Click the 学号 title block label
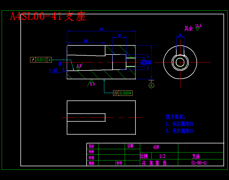Image resolution: width=229 pixels, height=180 pixels. (x=119, y=163)
